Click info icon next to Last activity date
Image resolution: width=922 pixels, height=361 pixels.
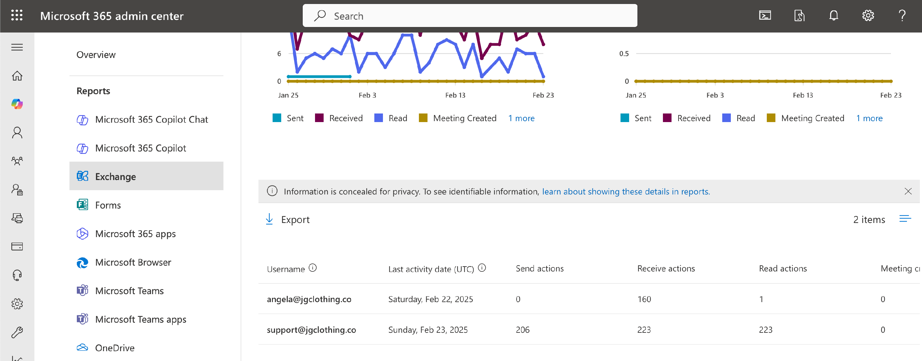(482, 268)
